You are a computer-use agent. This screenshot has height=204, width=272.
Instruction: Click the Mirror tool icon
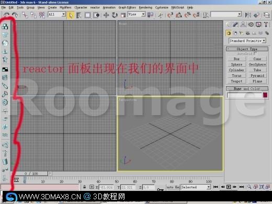[248, 15]
